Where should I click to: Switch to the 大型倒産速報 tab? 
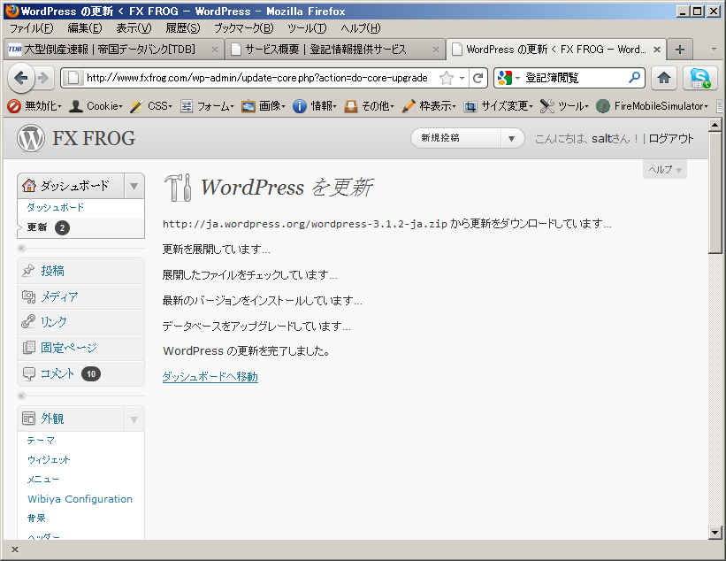point(113,50)
